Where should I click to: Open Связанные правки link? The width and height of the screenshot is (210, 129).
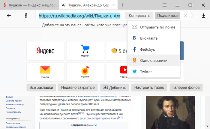coord(16,127)
